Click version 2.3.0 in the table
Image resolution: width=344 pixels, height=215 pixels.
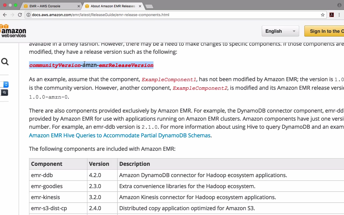[95, 186]
